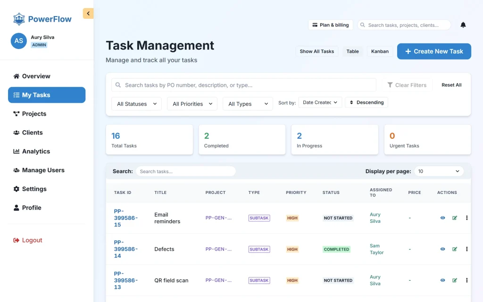View task PP-399586-14 with eye icon
483x302 pixels.
coord(442,249)
